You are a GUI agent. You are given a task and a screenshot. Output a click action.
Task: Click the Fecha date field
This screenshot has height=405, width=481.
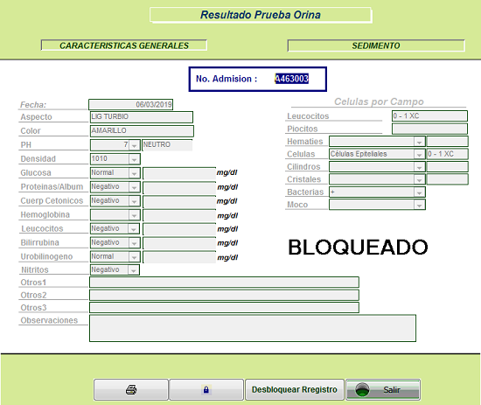click(x=130, y=104)
